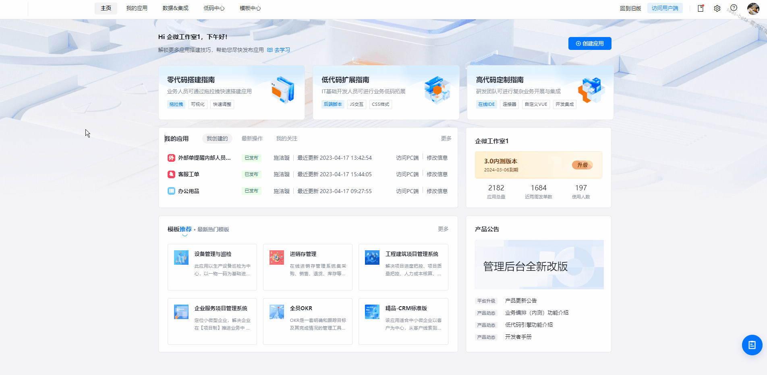Open the 开发者手册 link
This screenshot has height=375, width=767.
(x=518, y=337)
